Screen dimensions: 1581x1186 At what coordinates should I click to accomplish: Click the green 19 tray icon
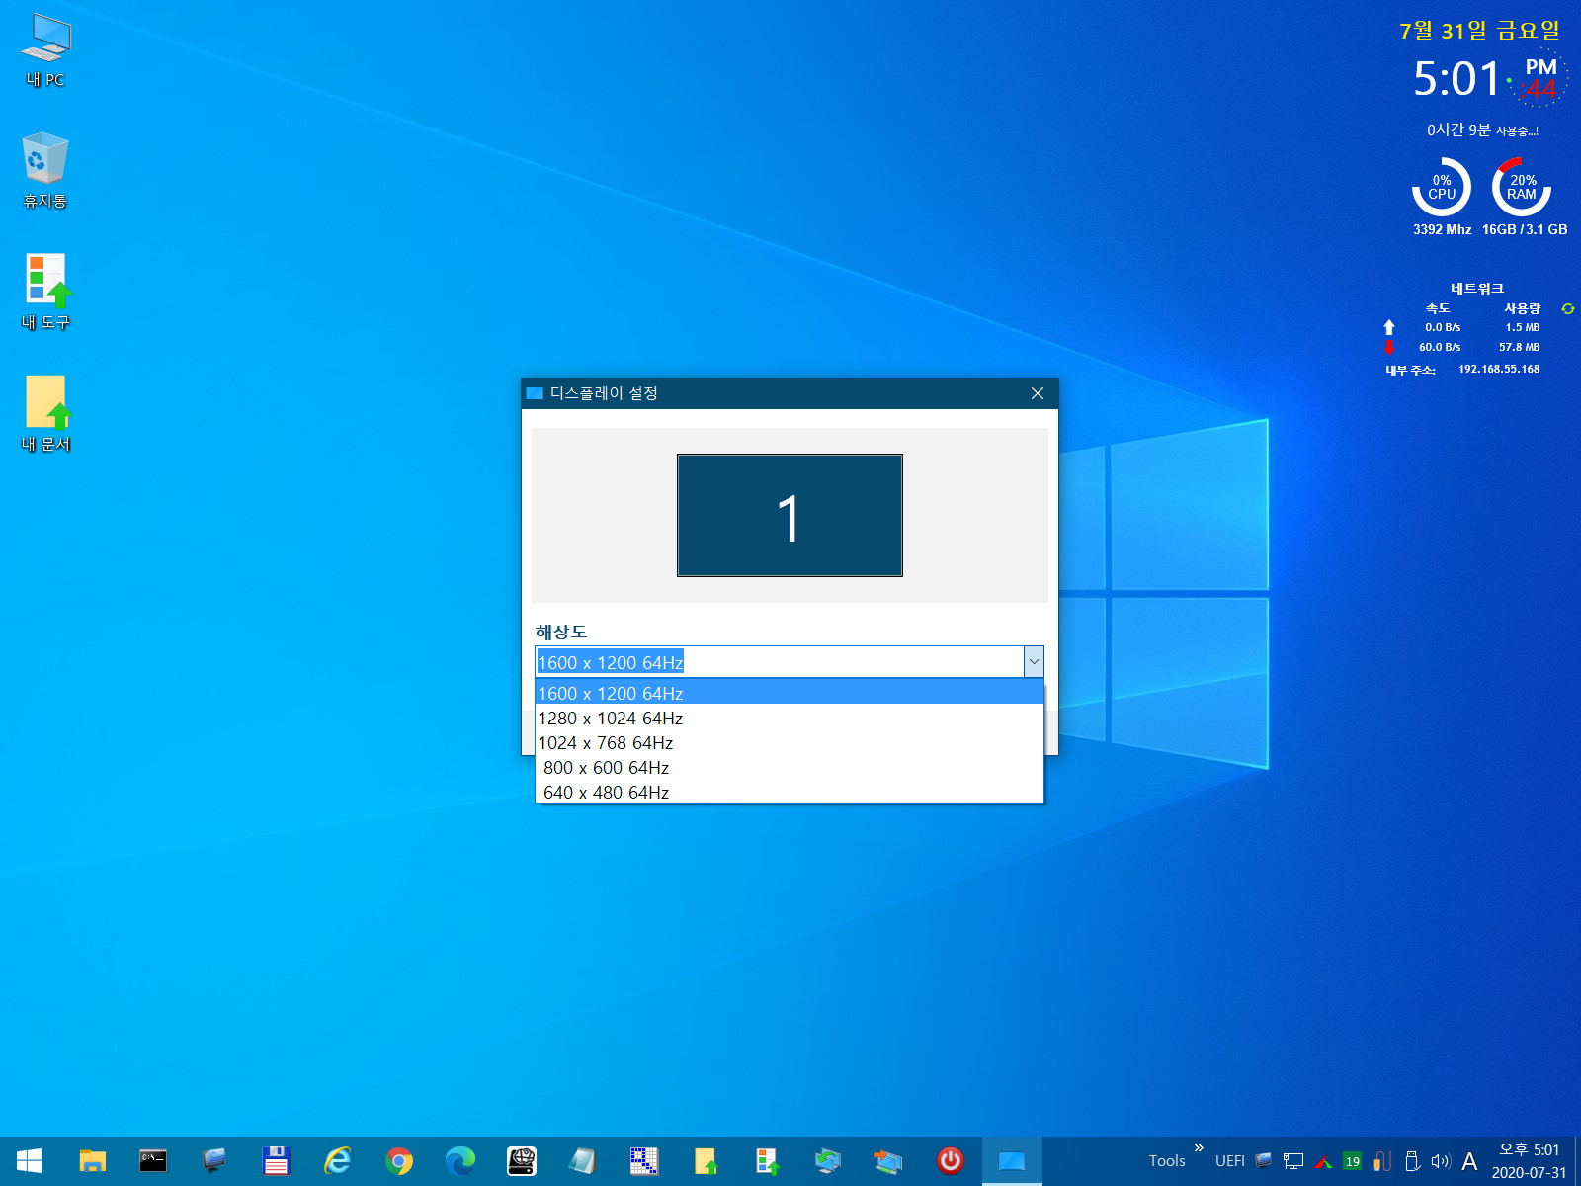(x=1353, y=1161)
